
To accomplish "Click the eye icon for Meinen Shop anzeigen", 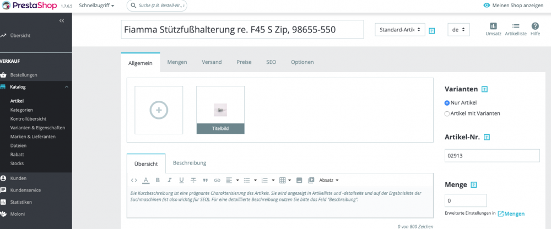I will tap(487, 6).
